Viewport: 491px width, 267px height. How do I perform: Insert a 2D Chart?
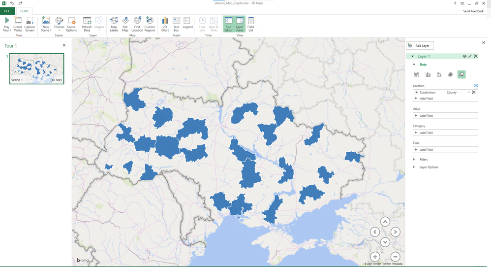point(165,24)
